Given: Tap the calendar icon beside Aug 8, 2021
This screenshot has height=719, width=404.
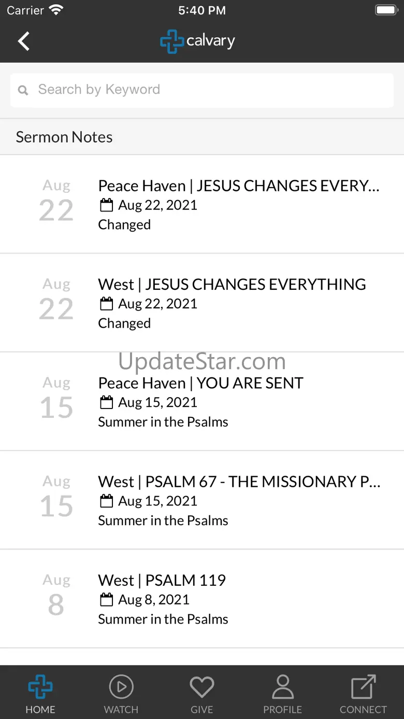Looking at the screenshot, I should 106,600.
